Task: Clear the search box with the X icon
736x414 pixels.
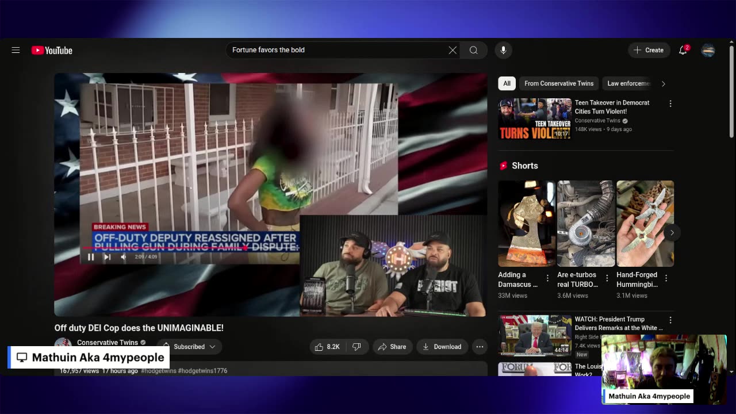Action: [453, 50]
